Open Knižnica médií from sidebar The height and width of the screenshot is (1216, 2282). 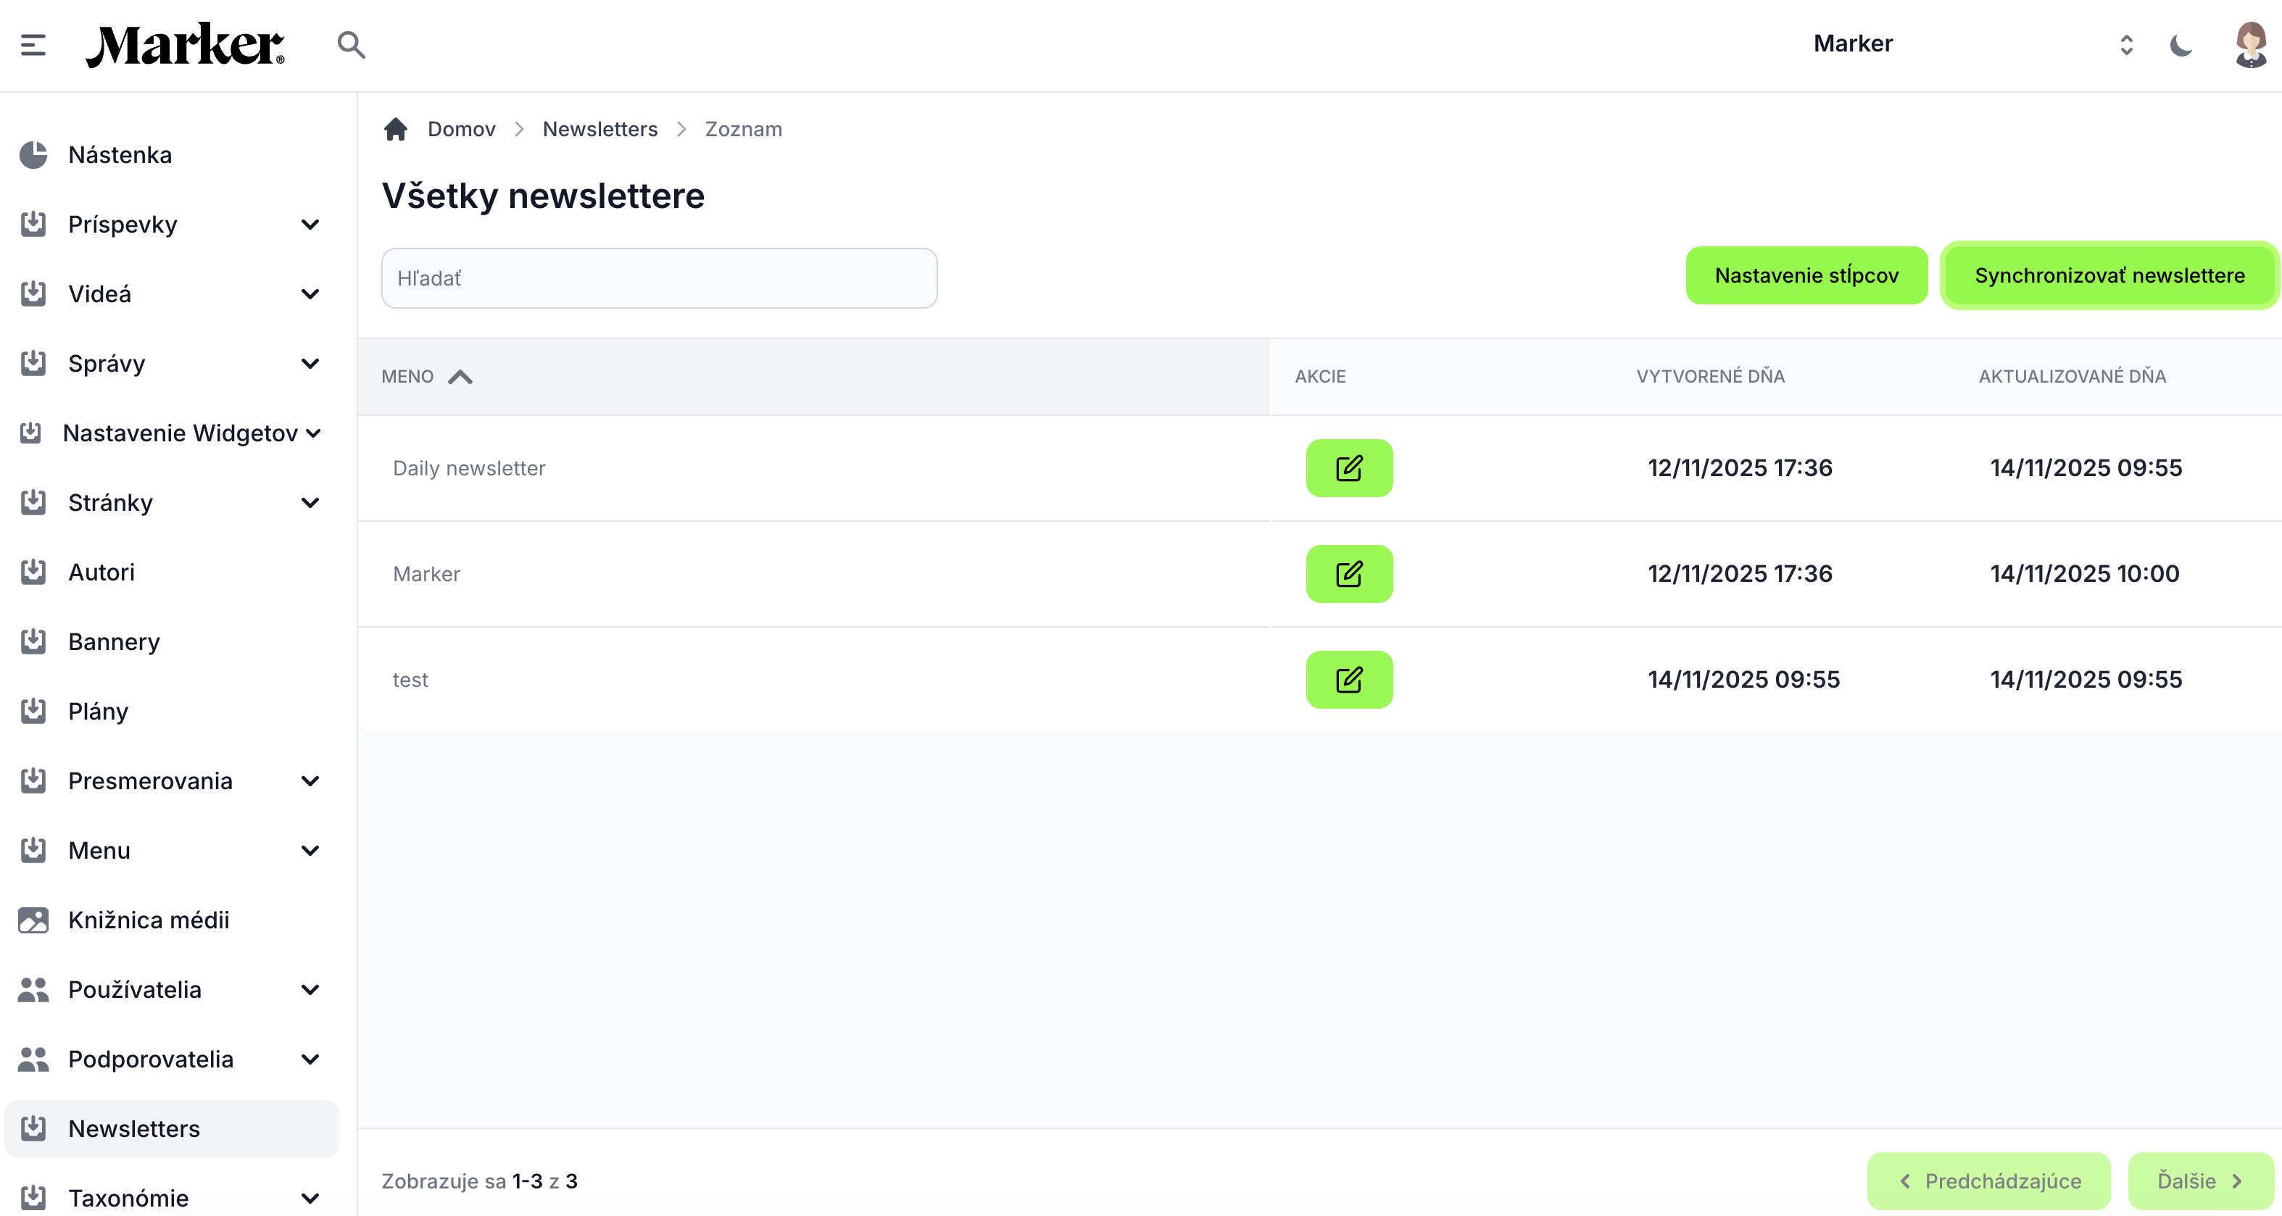[149, 920]
